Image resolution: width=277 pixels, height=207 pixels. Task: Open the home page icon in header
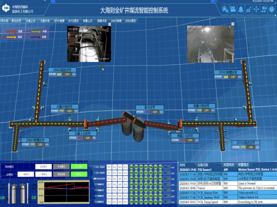pyautogui.click(x=225, y=9)
